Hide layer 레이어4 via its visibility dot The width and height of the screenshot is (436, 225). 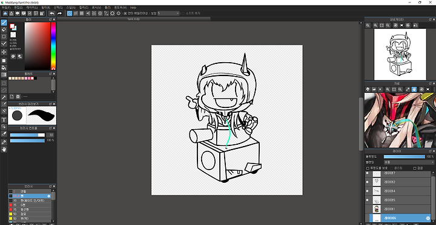point(368,191)
